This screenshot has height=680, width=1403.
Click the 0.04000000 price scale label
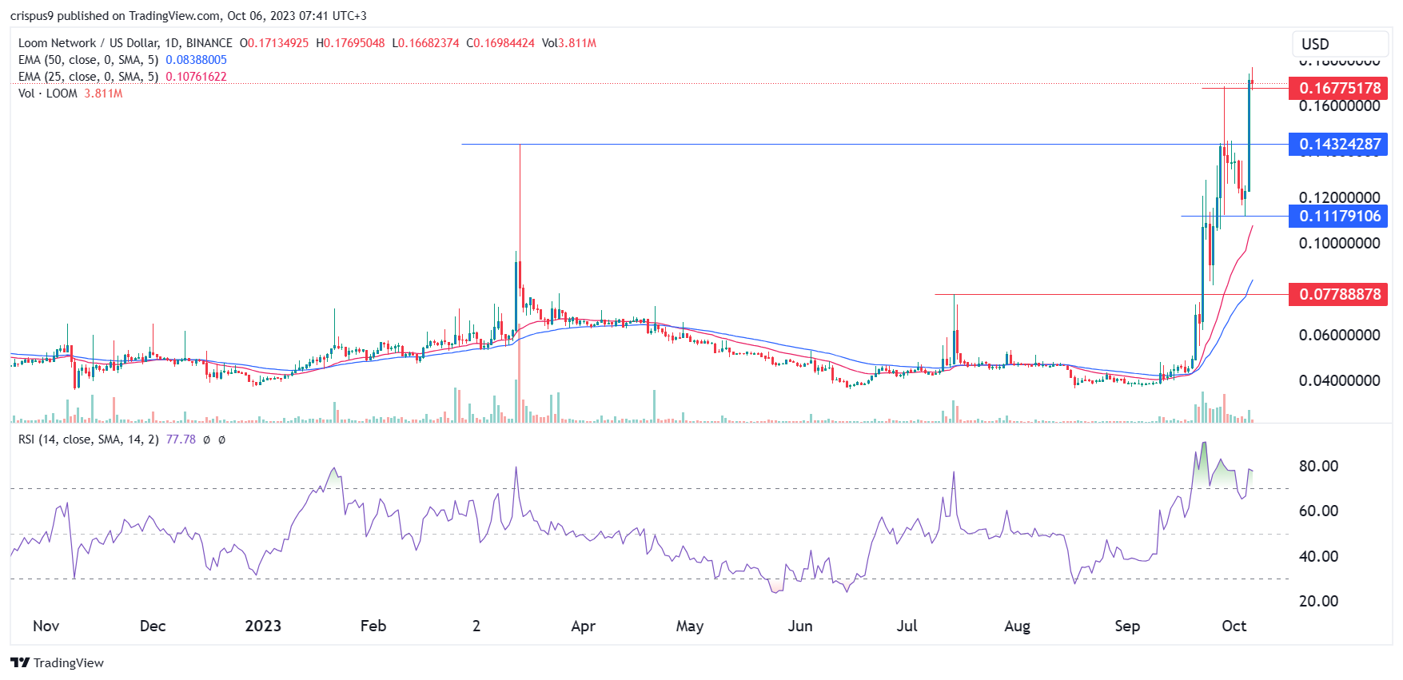(x=1339, y=381)
